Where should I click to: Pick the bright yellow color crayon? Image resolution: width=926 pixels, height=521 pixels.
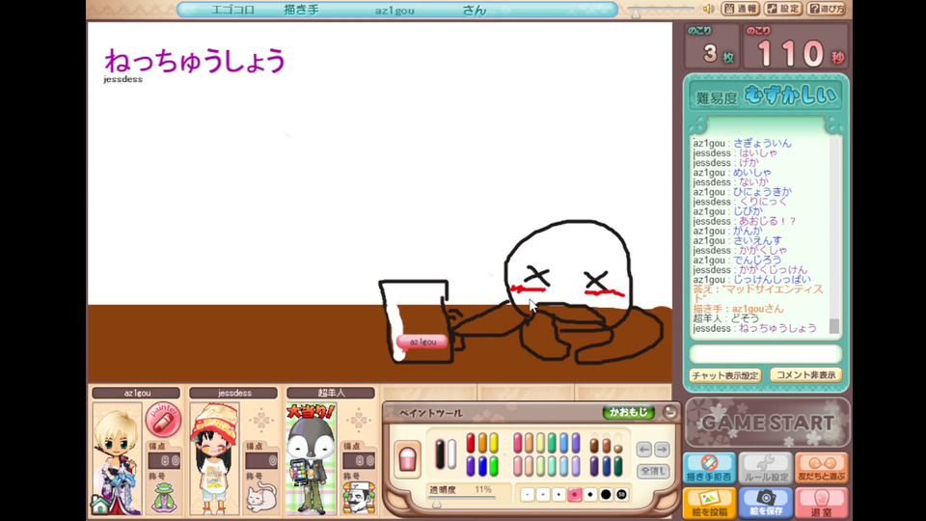(494, 443)
